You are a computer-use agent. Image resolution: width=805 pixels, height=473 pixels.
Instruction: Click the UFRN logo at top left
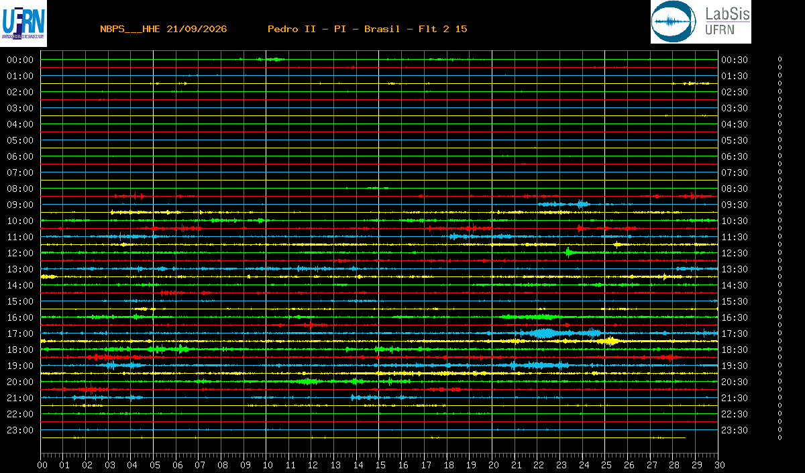click(x=23, y=23)
